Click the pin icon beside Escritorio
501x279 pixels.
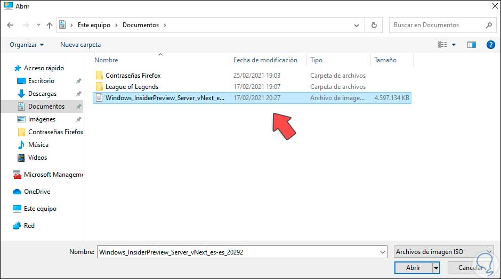tap(78, 81)
